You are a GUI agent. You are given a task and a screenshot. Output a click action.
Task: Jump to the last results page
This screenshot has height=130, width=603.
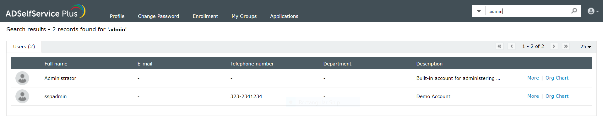[x=566, y=46]
